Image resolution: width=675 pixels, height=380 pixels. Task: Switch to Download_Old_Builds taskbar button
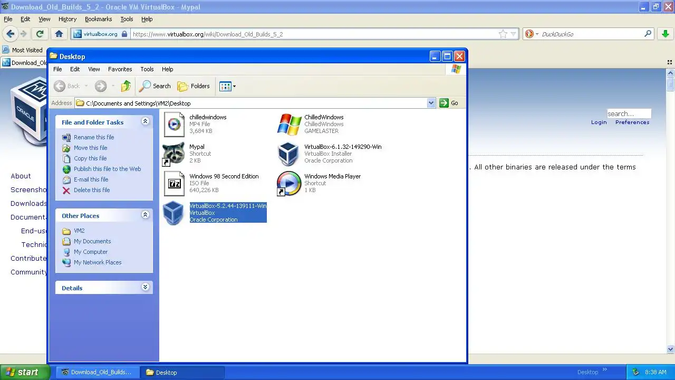tap(97, 372)
